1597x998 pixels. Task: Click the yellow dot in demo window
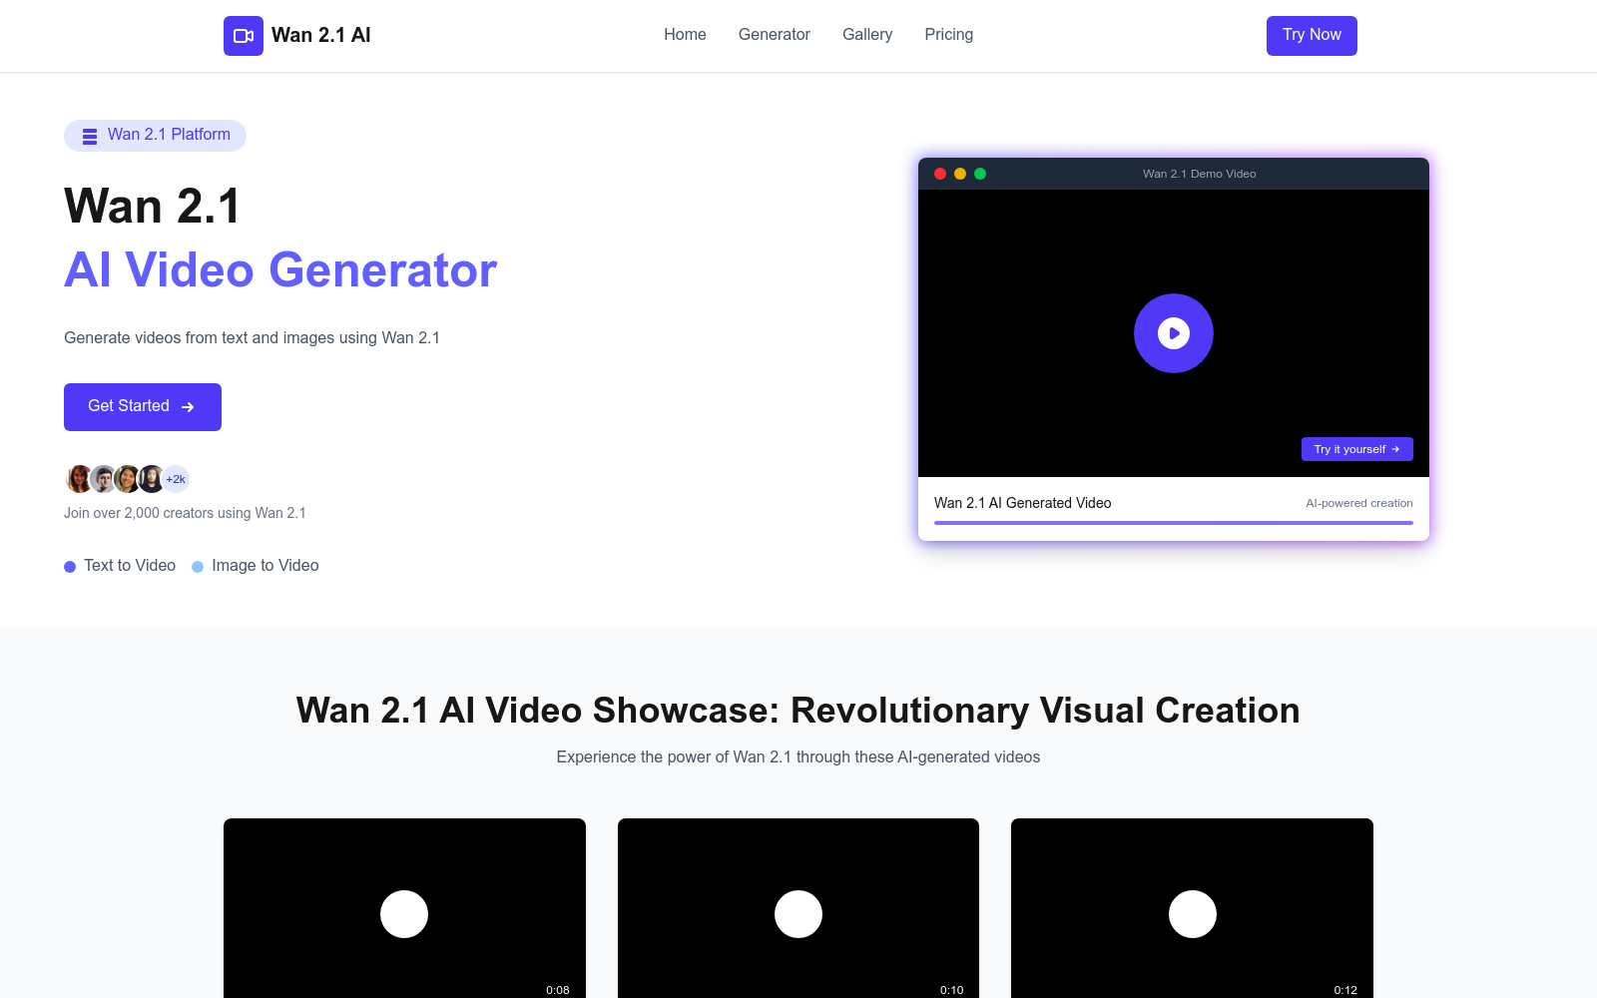tap(960, 174)
